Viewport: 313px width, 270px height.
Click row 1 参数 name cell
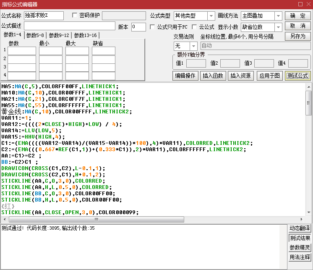22,51
